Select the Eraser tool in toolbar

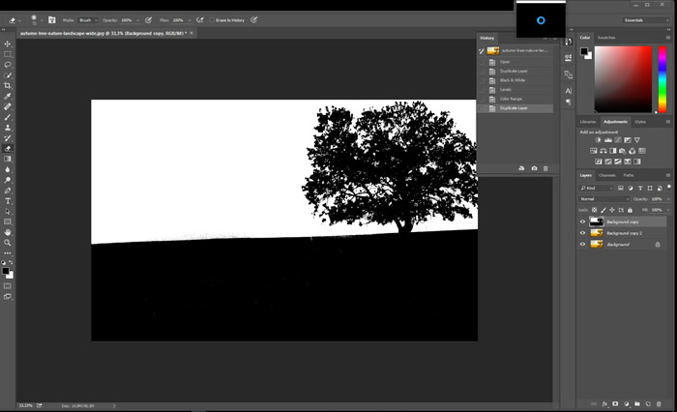(x=8, y=149)
